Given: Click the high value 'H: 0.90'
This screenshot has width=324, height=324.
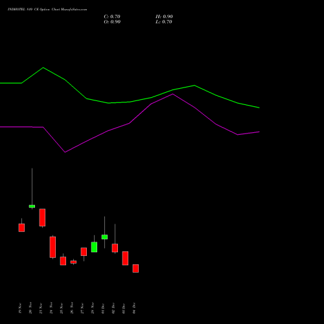Looking at the screenshot, I should coord(164,17).
